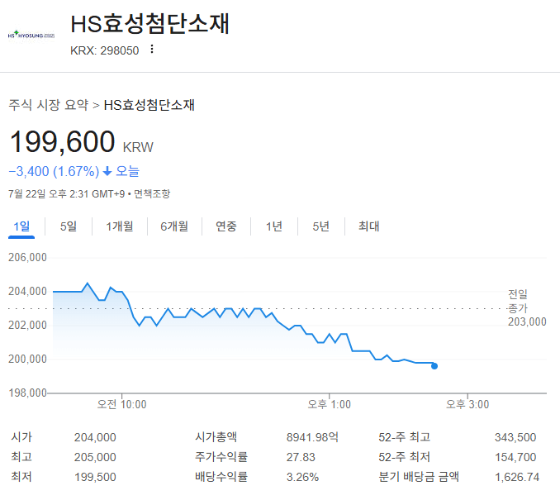Select the 1일 chart range tab
This screenshot has height=500, width=560.
(21, 226)
